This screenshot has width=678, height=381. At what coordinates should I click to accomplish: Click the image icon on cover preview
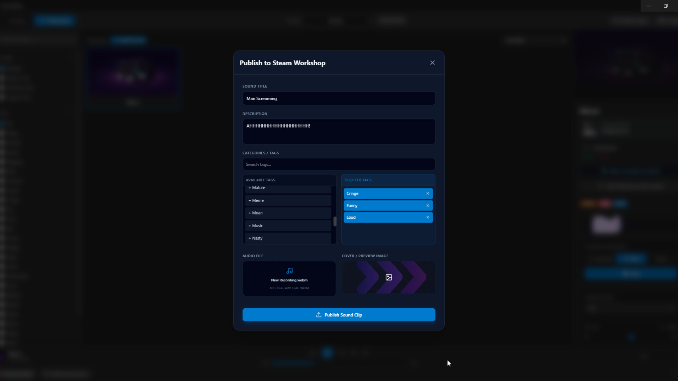point(389,278)
